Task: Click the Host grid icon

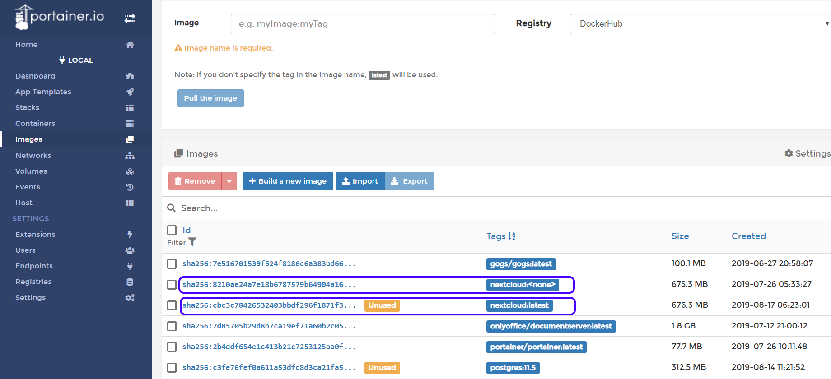Action: (x=130, y=203)
